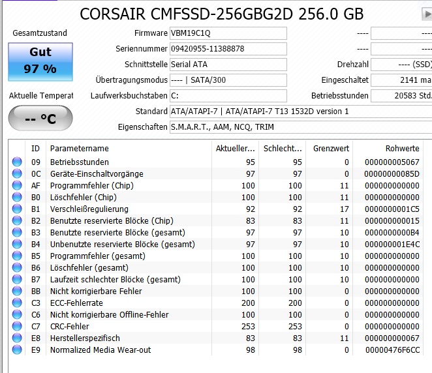This screenshot has height=373, width=432.
Task: Go to next disk using the arrow button
Action: [x=427, y=14]
